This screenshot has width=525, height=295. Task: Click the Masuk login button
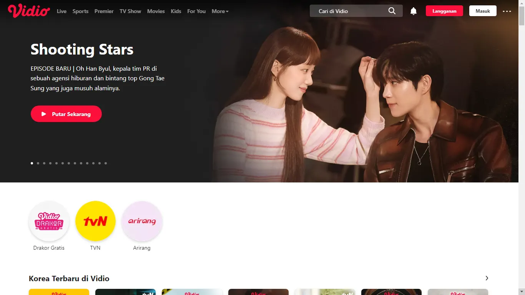click(x=483, y=11)
